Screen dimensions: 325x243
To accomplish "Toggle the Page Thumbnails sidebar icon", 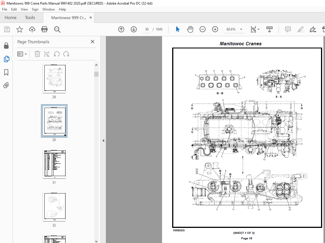I will point(7,59).
